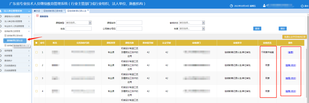Image resolution: width=309 pixels, height=103 pixels.
Task: Click the 预申报学时 column header
Action: (x=148, y=43)
